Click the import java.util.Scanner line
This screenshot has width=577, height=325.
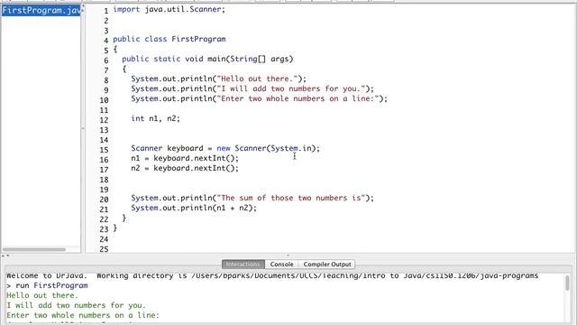click(169, 9)
